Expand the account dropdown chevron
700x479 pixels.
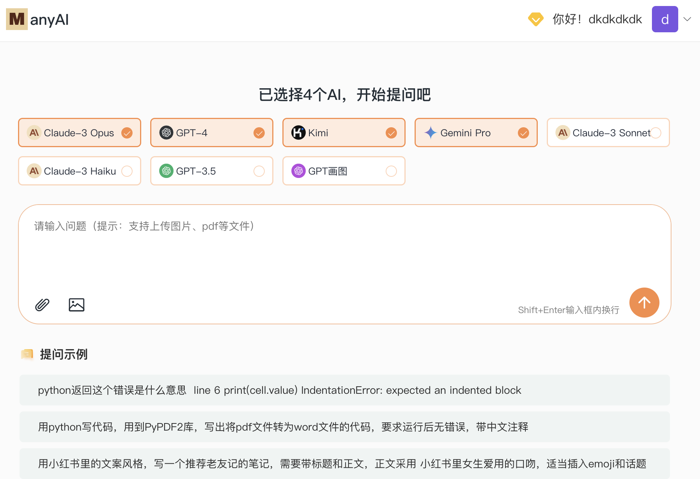point(687,19)
